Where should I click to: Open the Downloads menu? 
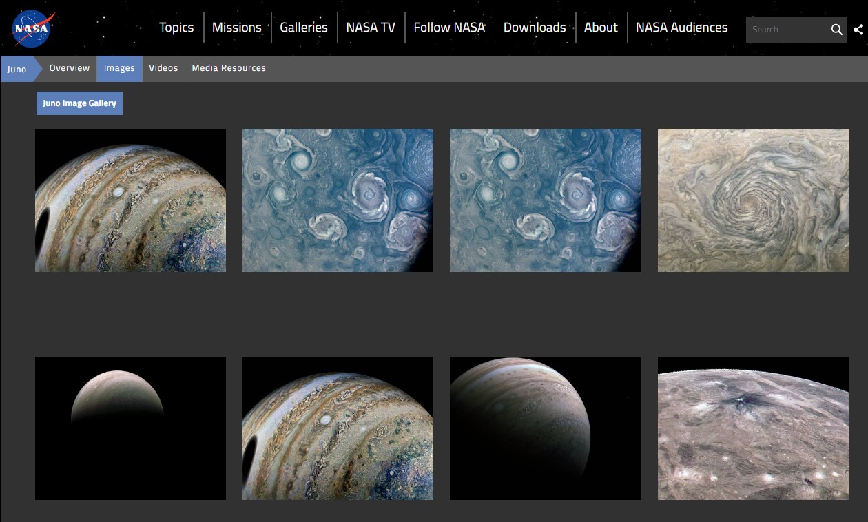coord(534,28)
